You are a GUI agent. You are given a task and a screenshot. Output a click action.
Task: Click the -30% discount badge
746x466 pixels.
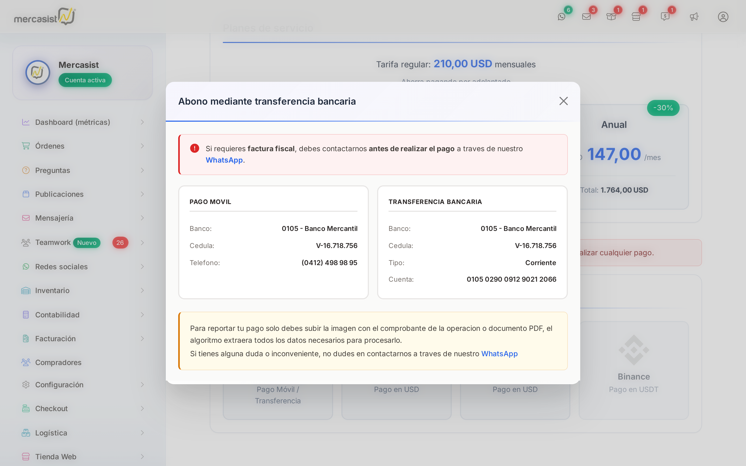(x=663, y=108)
